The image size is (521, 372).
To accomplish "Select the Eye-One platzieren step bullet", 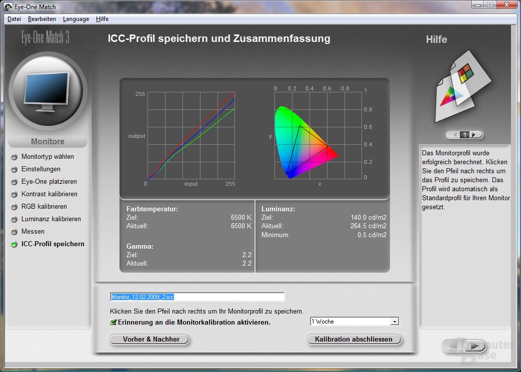I will coord(14,182).
